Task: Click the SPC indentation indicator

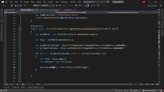Action: click(x=152, y=84)
